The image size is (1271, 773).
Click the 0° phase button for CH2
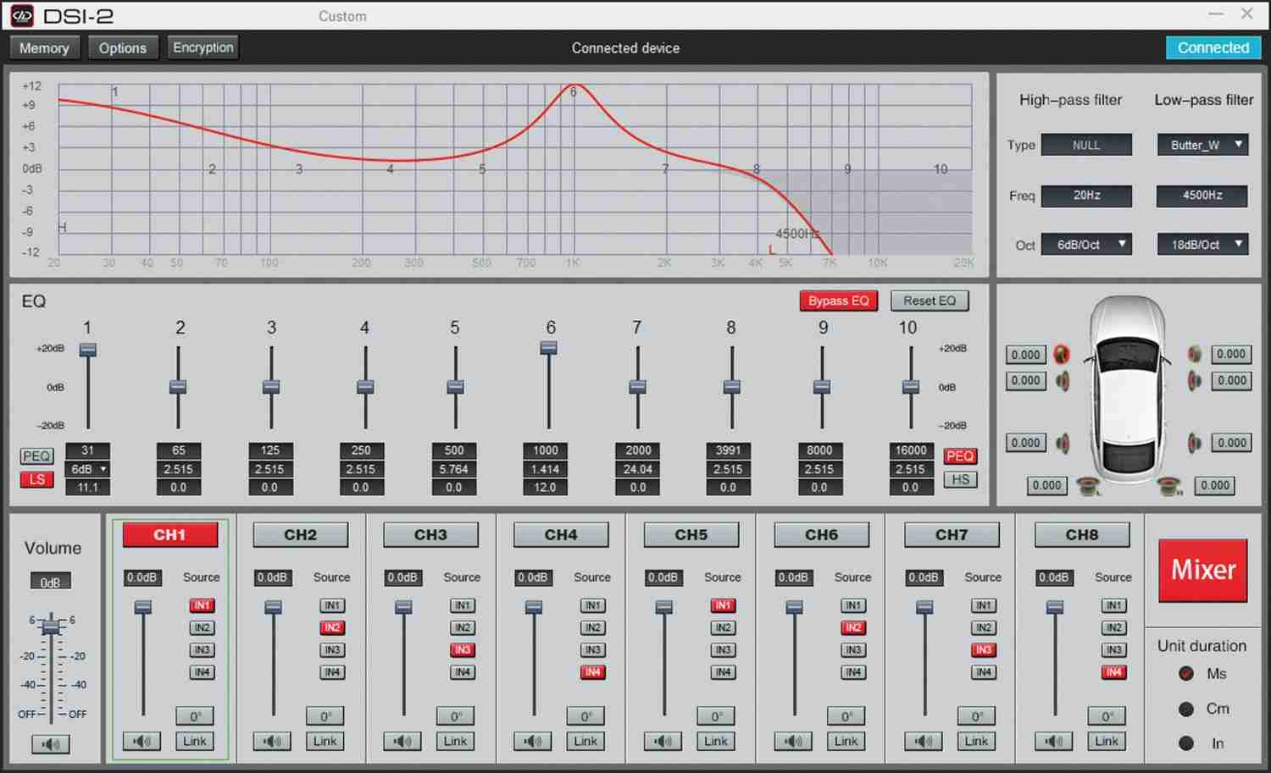[325, 716]
